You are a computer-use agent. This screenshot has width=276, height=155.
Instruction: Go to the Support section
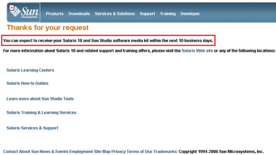tap(147, 14)
